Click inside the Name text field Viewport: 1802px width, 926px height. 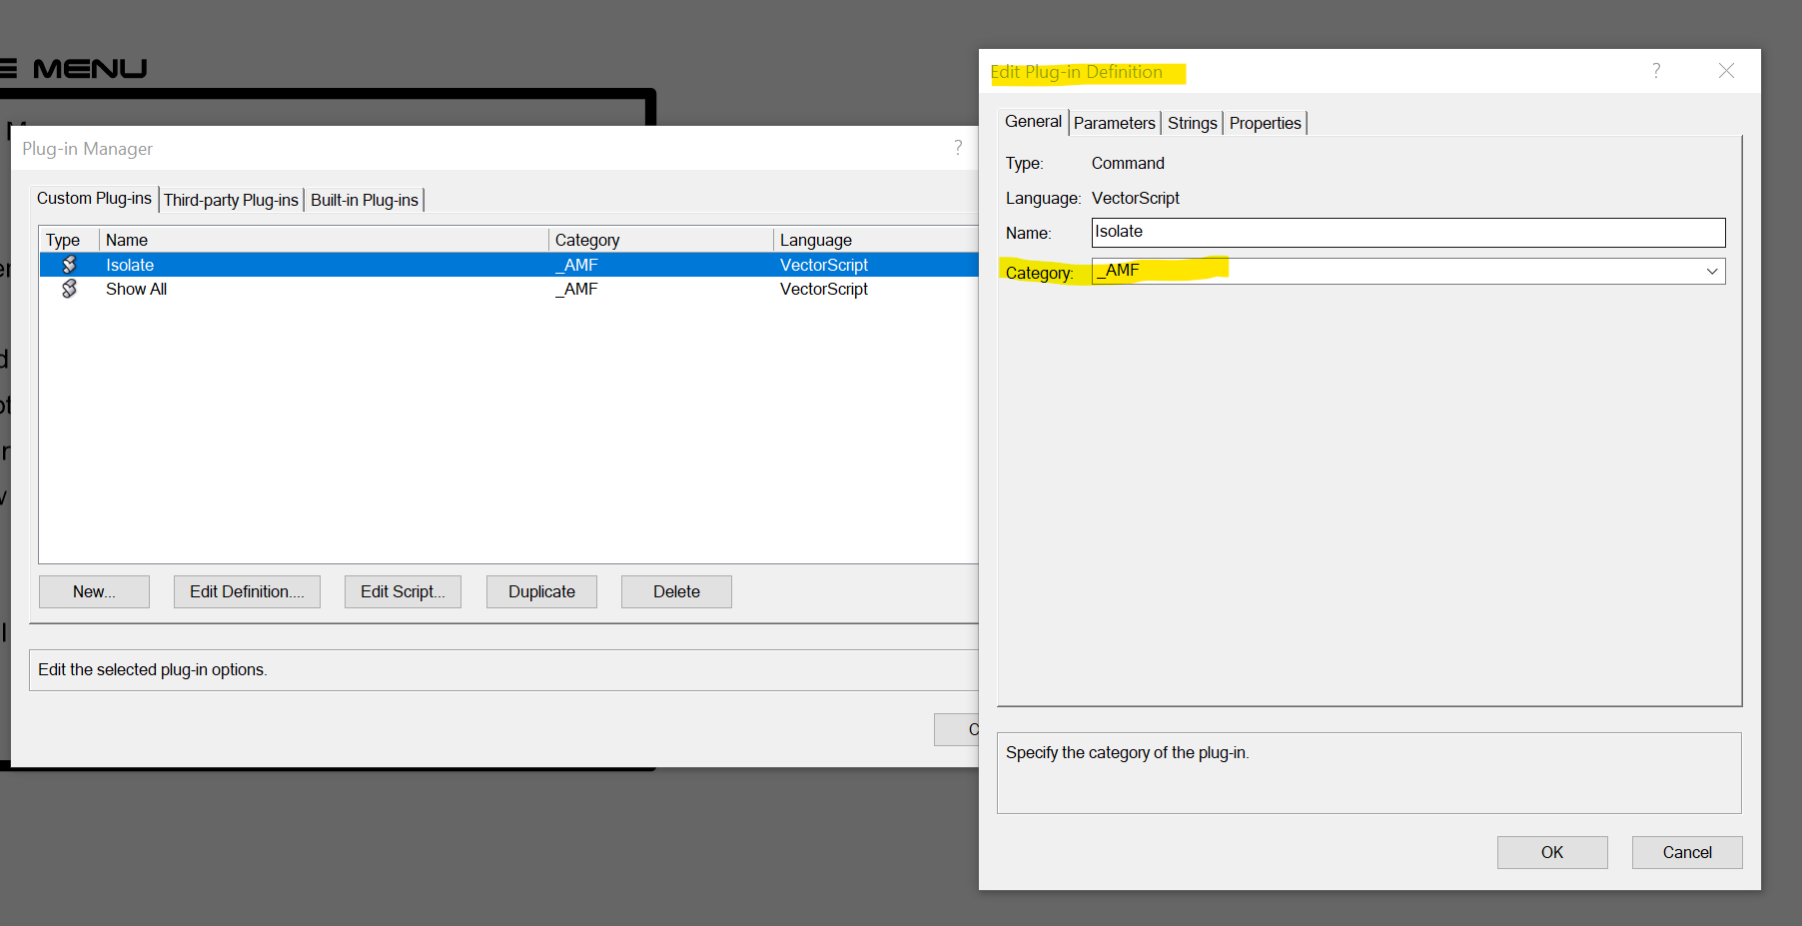tap(1407, 233)
